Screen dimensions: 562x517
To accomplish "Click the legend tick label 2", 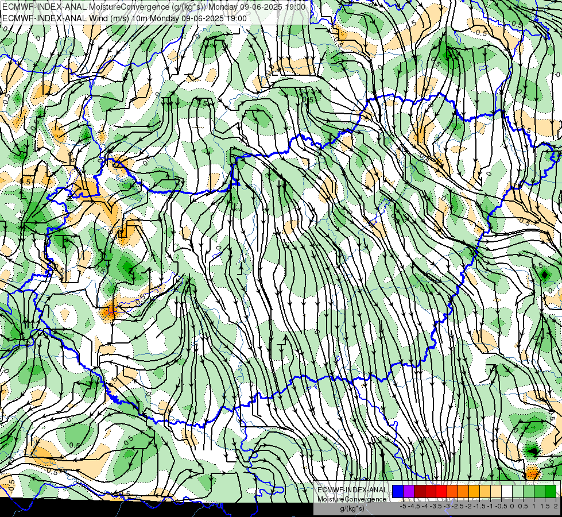I will click(556, 506).
